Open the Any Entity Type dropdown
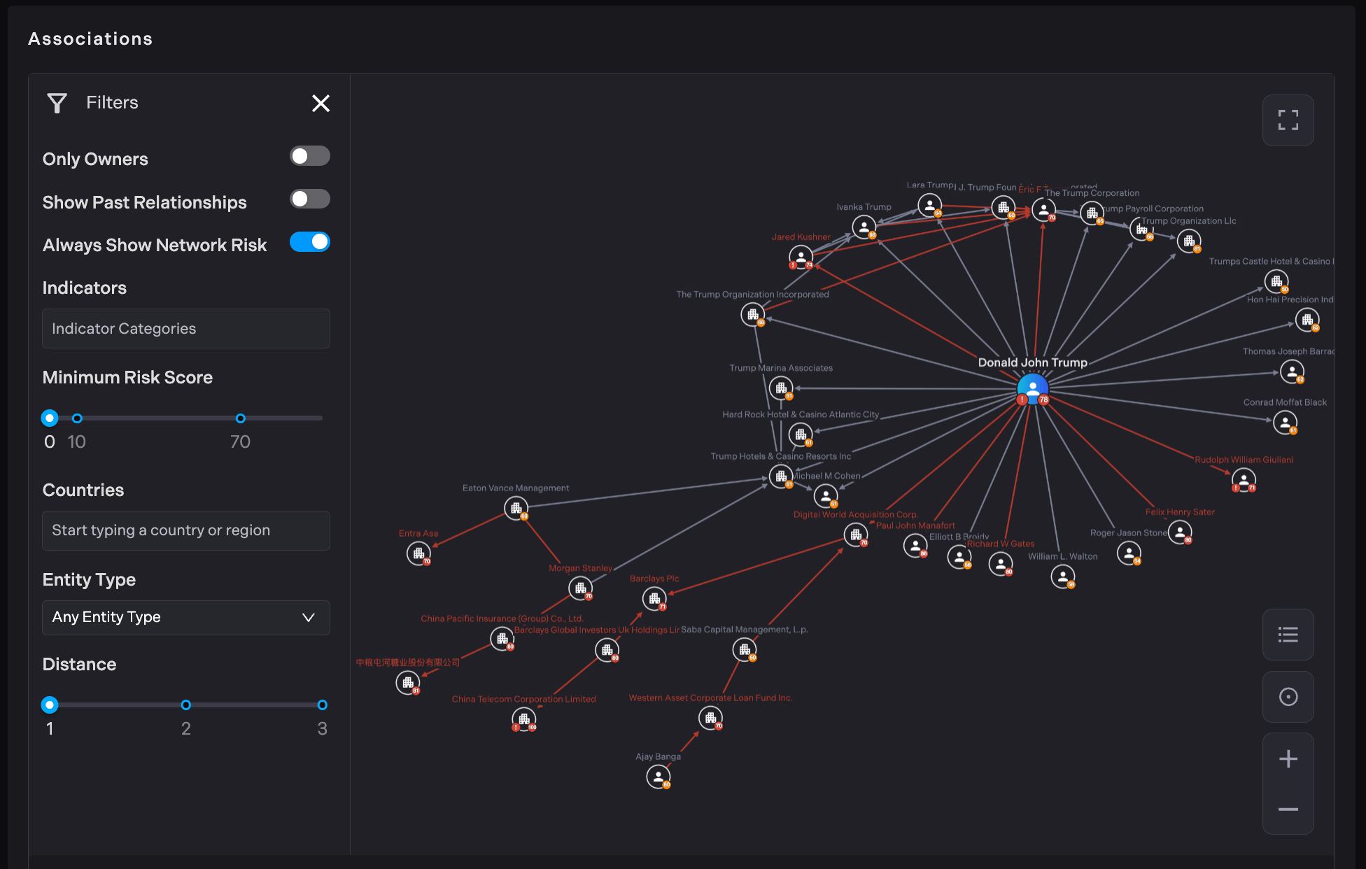The height and width of the screenshot is (869, 1366). (185, 617)
